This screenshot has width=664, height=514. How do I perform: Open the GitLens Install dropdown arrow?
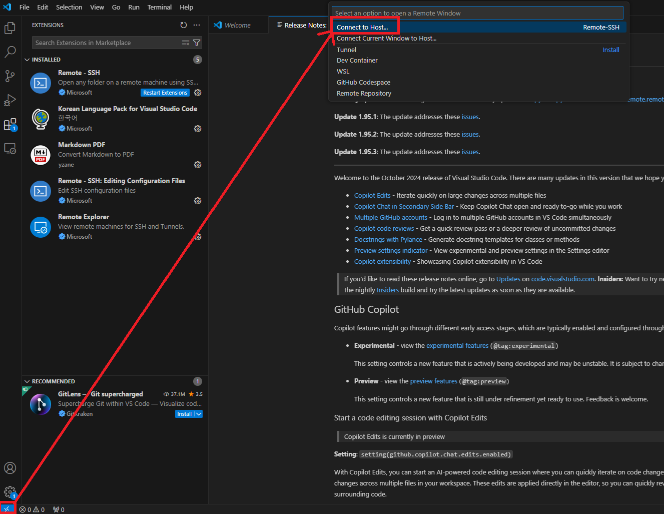pyautogui.click(x=199, y=414)
